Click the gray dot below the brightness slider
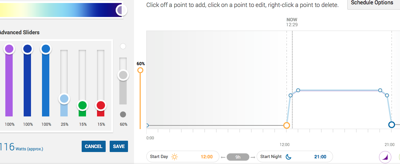 pos(123,114)
